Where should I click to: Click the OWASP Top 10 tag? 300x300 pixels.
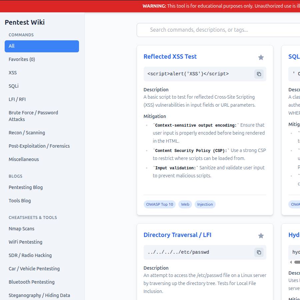(x=160, y=204)
